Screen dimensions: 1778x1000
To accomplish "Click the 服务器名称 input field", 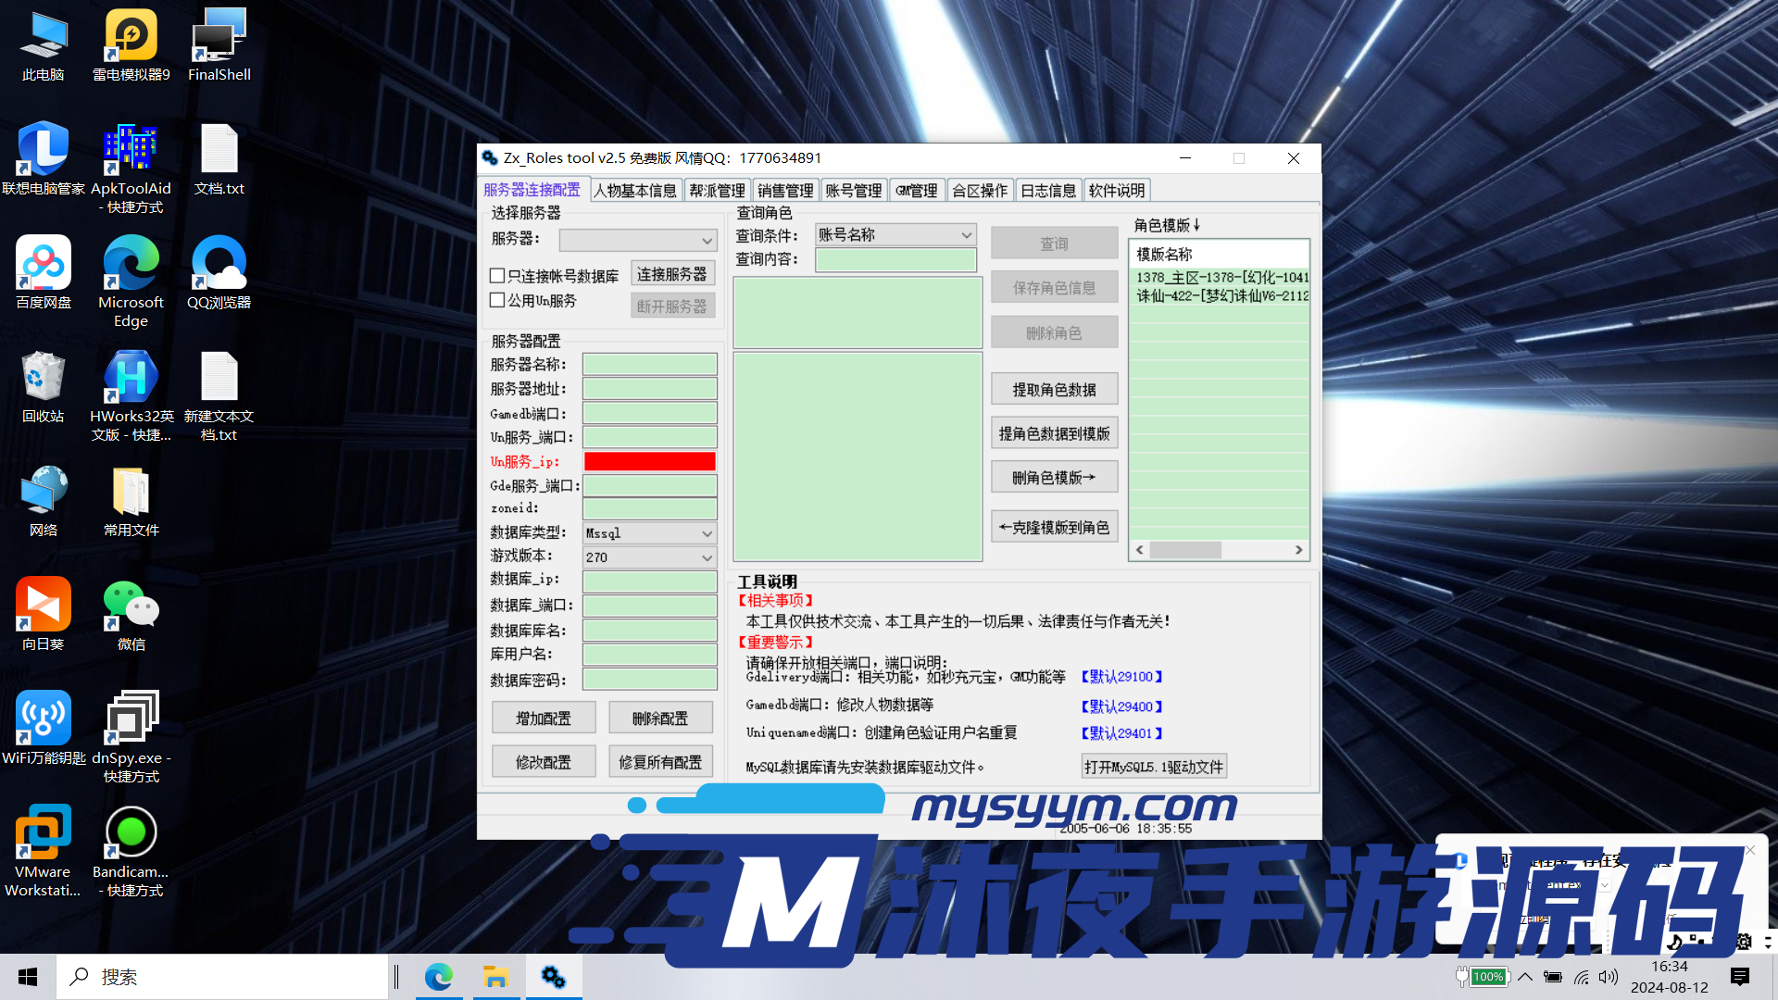I will point(649,365).
